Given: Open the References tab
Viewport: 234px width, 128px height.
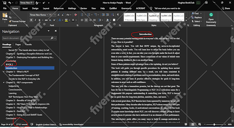Looking at the screenshot, I should pos(58,9).
